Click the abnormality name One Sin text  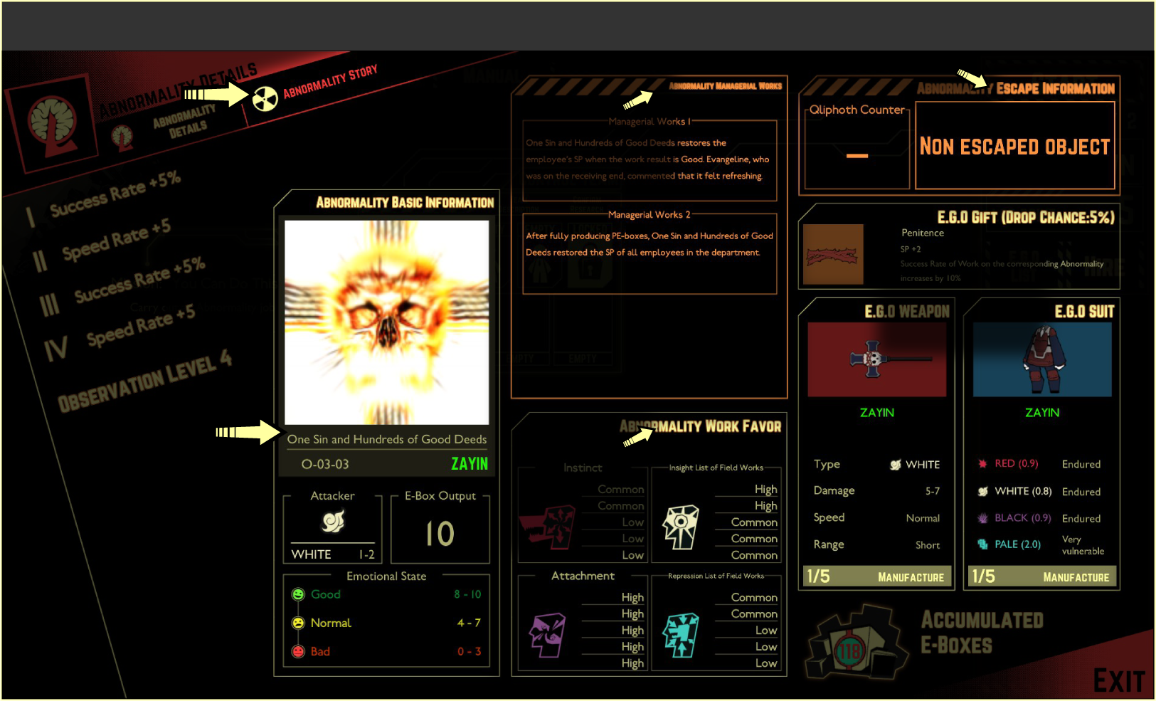pos(387,439)
